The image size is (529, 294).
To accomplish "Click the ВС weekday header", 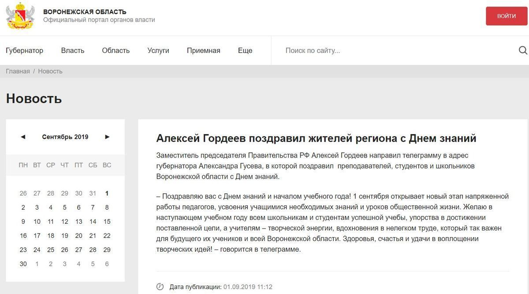I will click(x=107, y=165).
